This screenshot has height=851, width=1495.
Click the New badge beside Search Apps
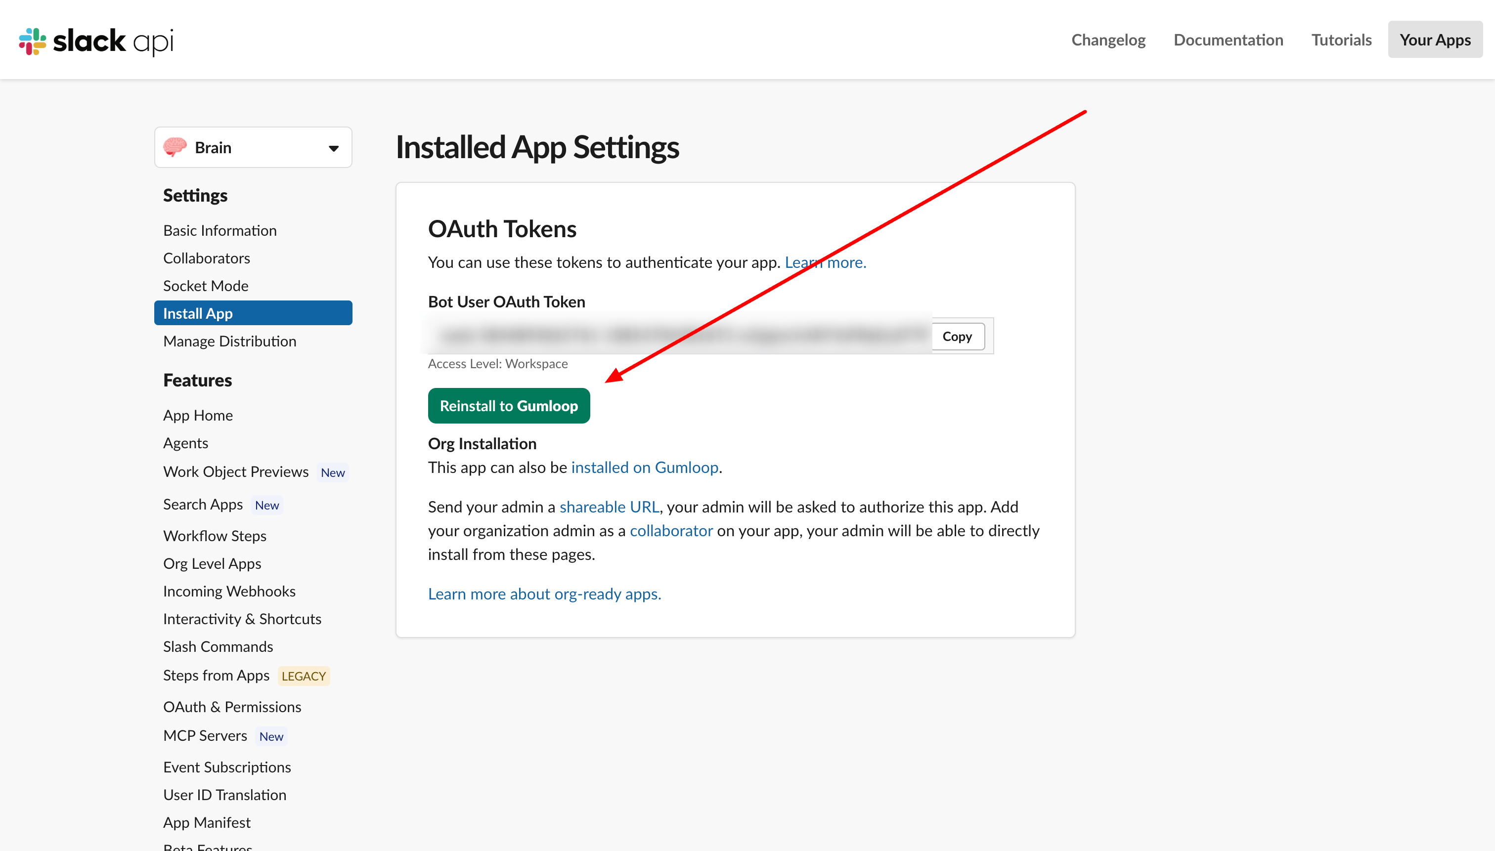click(266, 505)
